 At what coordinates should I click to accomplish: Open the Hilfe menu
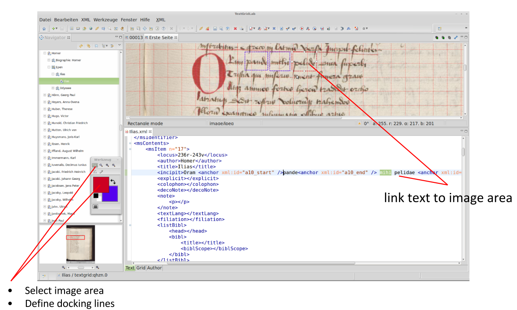pyautogui.click(x=145, y=20)
